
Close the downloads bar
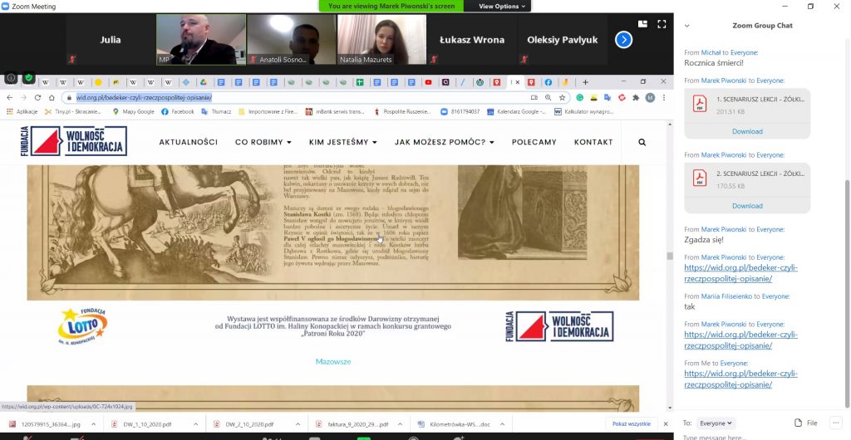[666, 423]
